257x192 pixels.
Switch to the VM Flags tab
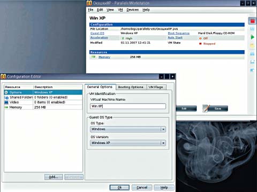click(x=156, y=87)
